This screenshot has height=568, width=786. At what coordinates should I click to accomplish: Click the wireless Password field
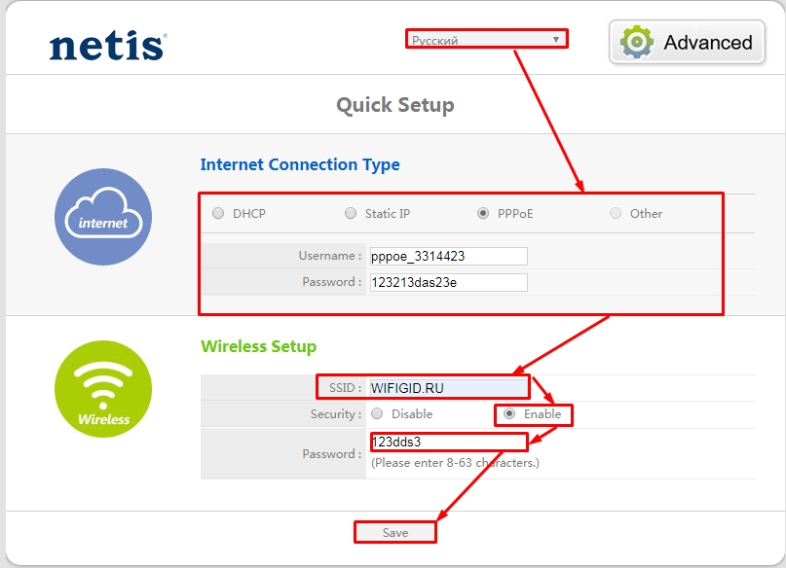click(447, 442)
